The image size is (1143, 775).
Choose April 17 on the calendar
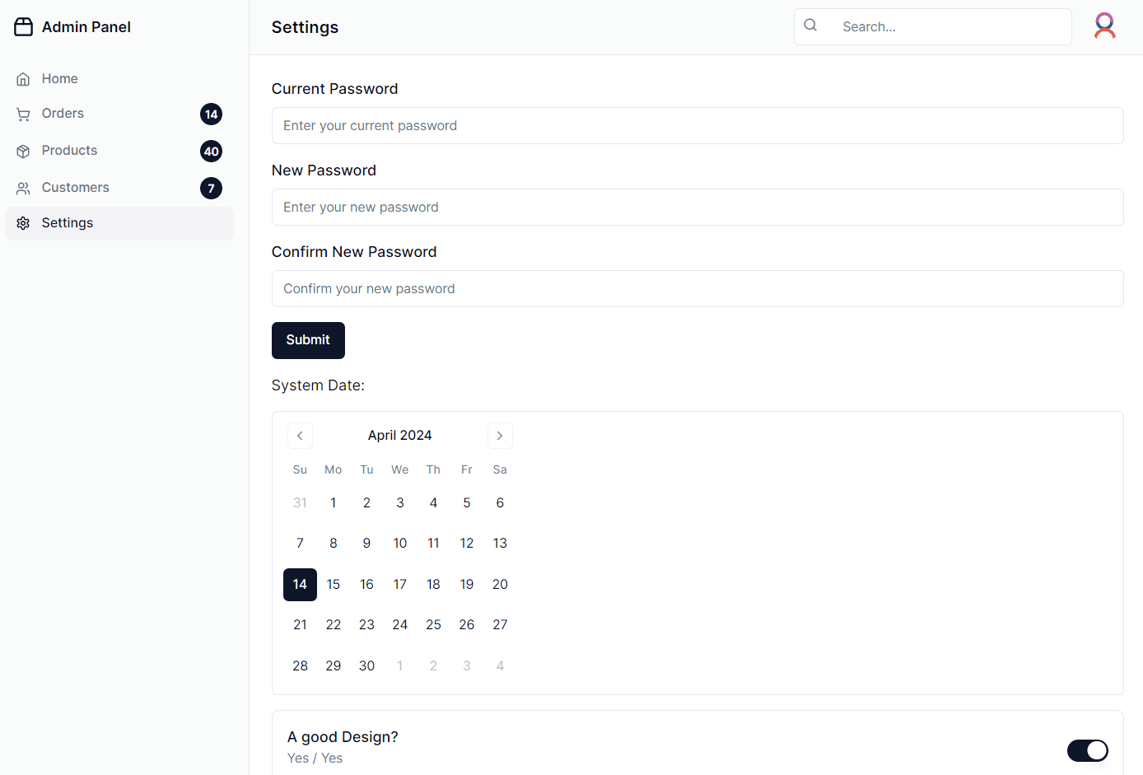[x=400, y=585]
